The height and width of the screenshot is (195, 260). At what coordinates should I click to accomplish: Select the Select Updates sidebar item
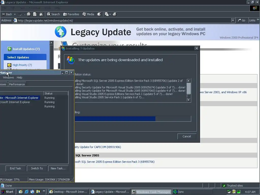click(25, 57)
